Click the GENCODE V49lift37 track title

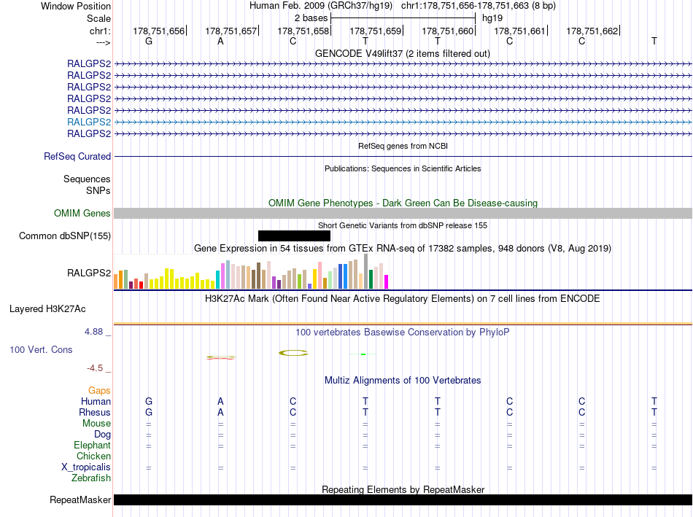click(x=403, y=53)
